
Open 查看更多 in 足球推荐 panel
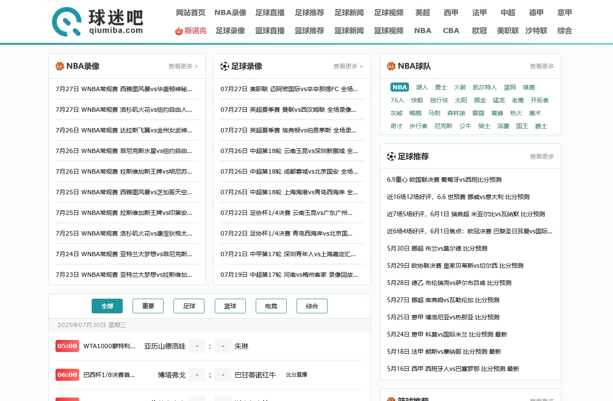coord(542,156)
